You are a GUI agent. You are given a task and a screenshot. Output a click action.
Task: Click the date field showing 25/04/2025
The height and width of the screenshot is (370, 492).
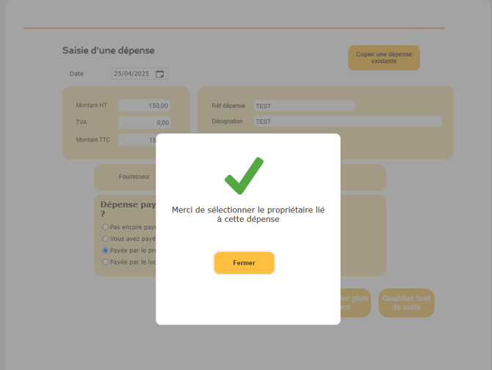point(140,73)
